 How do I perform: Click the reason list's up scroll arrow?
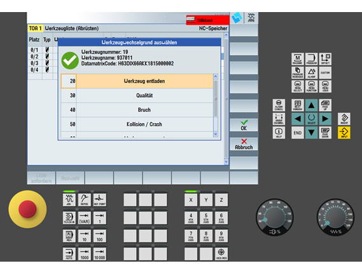(216, 76)
